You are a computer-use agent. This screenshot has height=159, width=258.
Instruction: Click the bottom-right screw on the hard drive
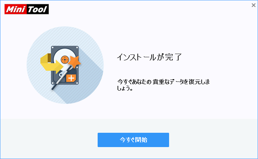(77, 83)
